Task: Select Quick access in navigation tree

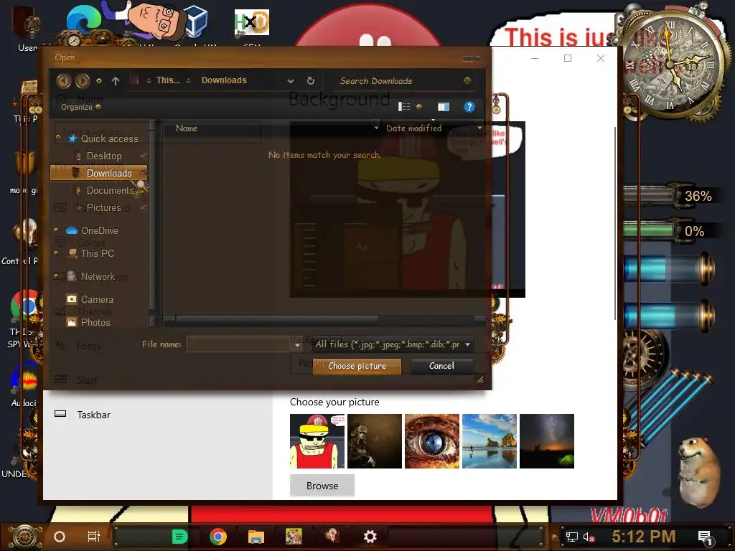Action: pyautogui.click(x=109, y=138)
